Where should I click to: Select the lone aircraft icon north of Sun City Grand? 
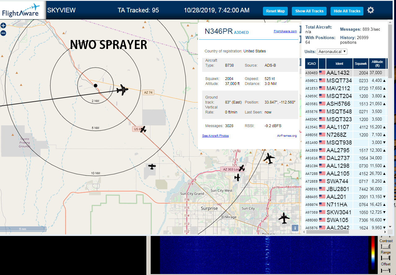tap(152, 166)
